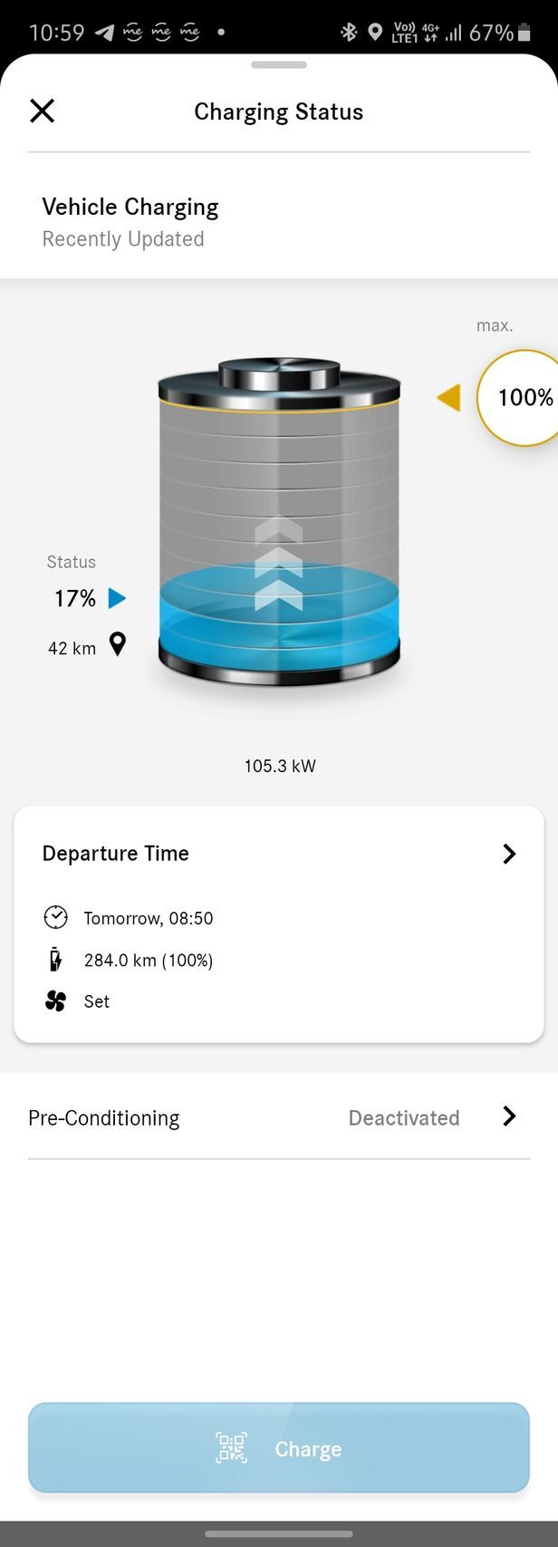The height and width of the screenshot is (1547, 558).
Task: Expand Pre-Conditioning options chevron
Action: [509, 1117]
